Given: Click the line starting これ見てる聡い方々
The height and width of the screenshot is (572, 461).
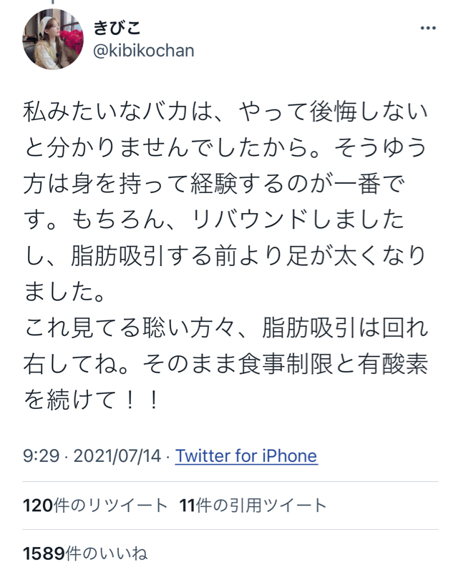Looking at the screenshot, I should point(225,328).
